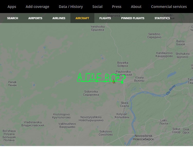Click the Novotyryshkino map label
This screenshot has height=147, width=193.
tap(91, 119)
